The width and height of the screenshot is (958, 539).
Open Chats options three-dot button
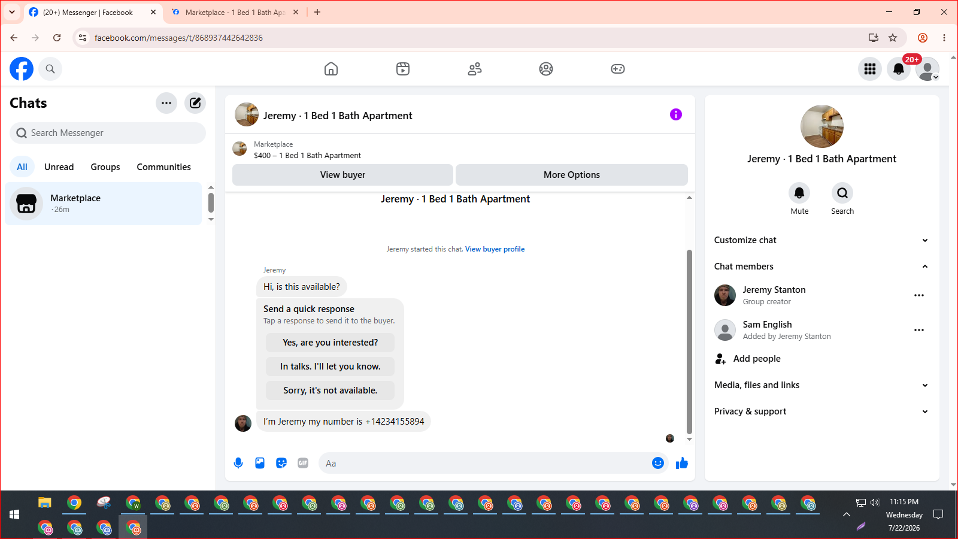[166, 103]
